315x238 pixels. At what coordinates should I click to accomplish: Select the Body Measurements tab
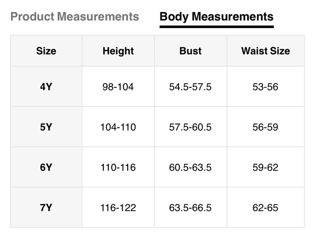[x=216, y=17]
